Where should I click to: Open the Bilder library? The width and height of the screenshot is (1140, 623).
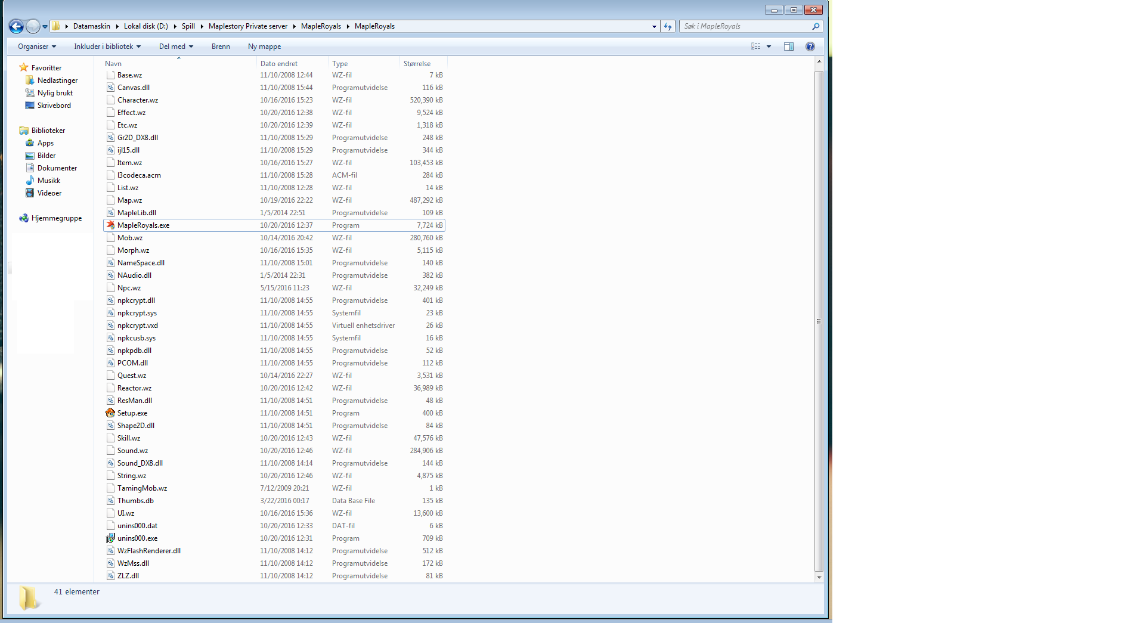[x=47, y=156]
